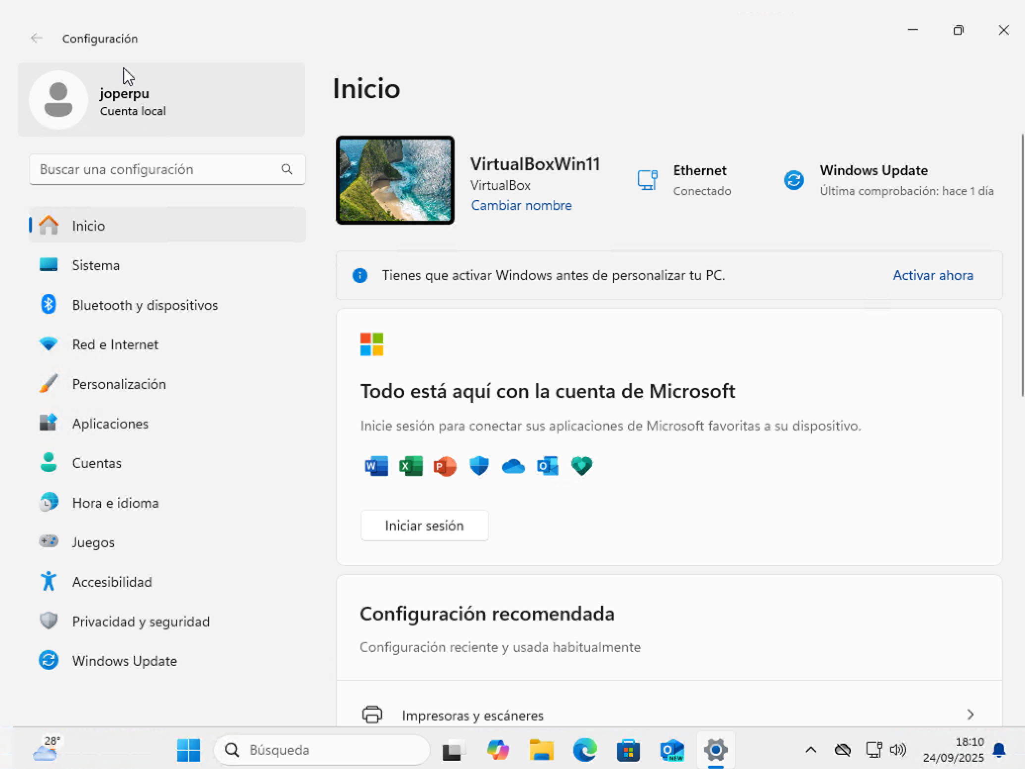
Task: Click the Microsoft Defender shield icon
Action: coord(479,466)
